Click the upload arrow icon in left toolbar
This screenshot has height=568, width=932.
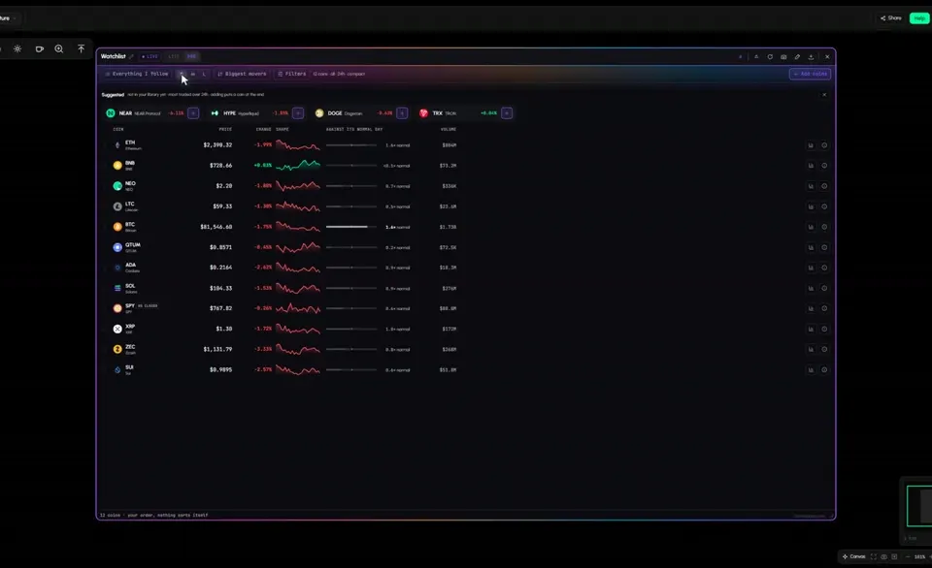(x=81, y=48)
